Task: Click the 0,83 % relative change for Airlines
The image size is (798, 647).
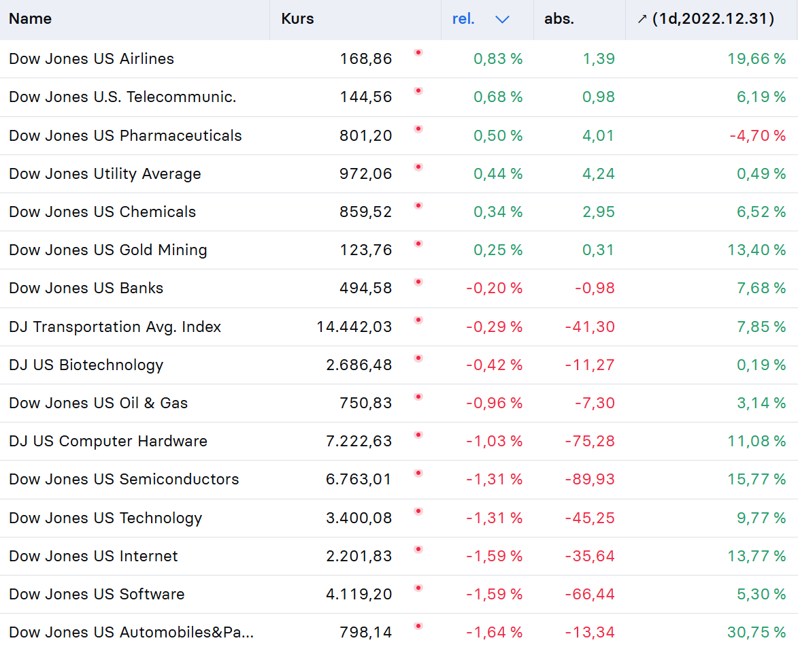Action: [498, 59]
